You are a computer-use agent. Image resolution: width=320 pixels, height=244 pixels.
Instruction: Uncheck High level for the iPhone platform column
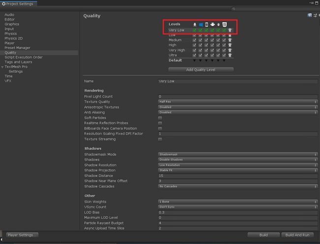(x=206, y=45)
